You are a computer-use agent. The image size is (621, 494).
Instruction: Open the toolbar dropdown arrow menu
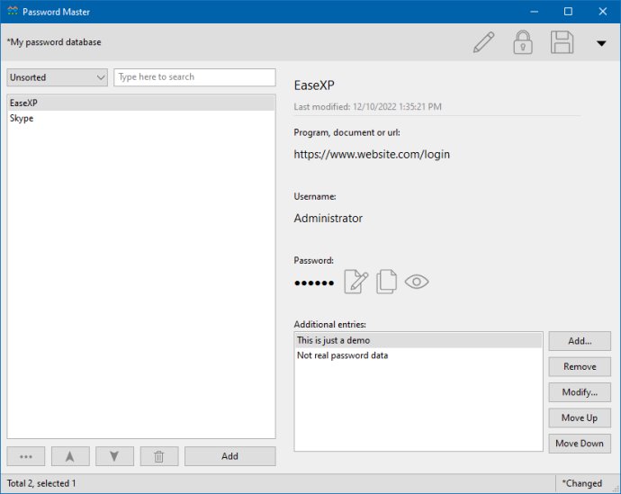tap(601, 43)
